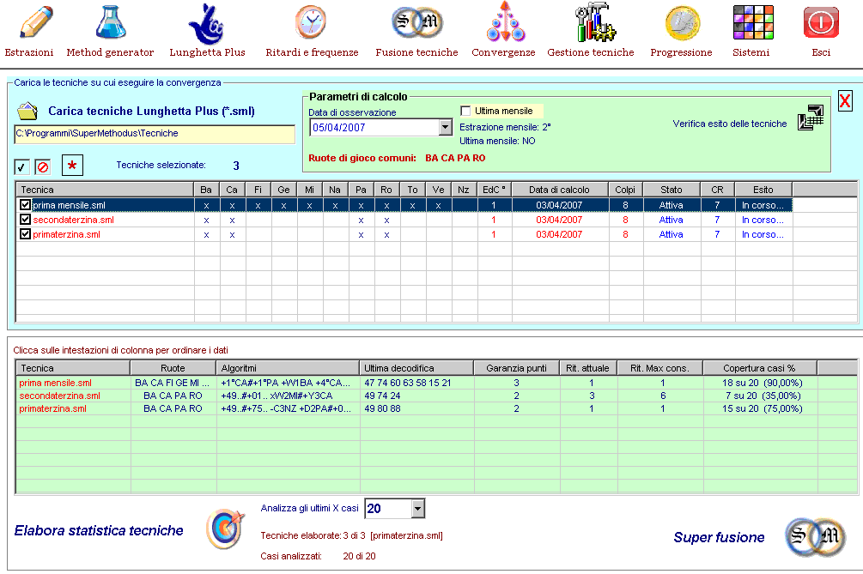
Task: Sort statistics by Algoritmi column header
Action: 288,368
